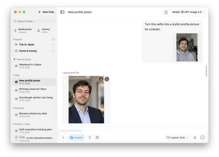The height and width of the screenshot is (157, 219).
Task: Click the Library icon
Action: pos(38,31)
